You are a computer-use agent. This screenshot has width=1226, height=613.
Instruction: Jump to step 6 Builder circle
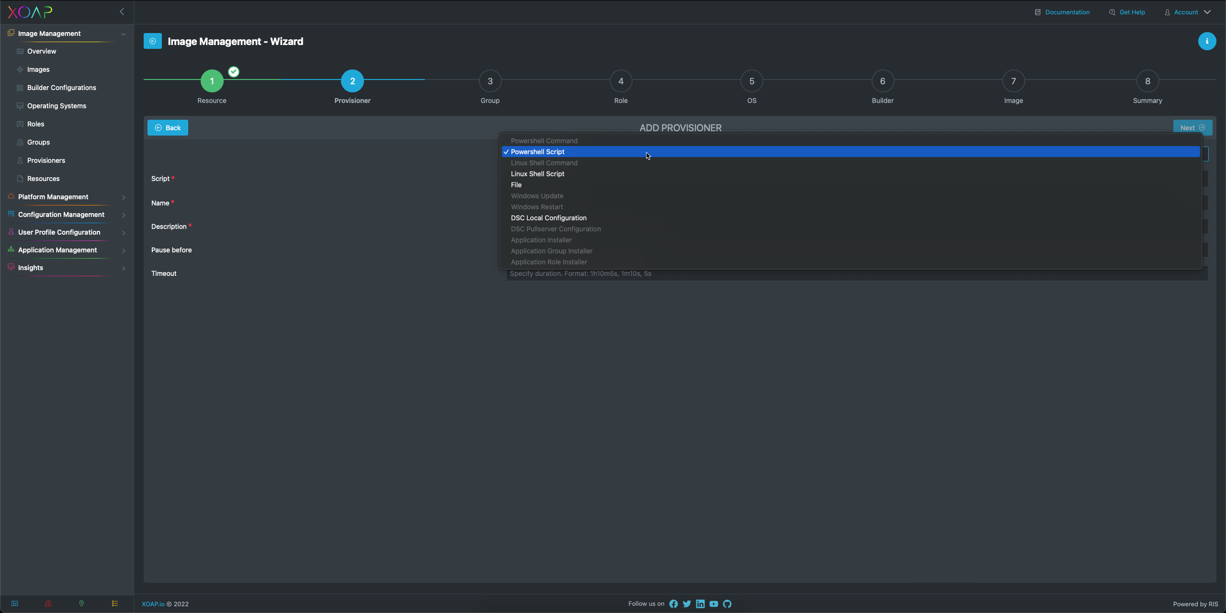tap(883, 81)
